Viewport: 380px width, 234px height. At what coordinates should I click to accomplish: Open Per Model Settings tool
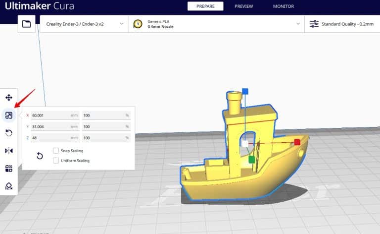pos(9,169)
